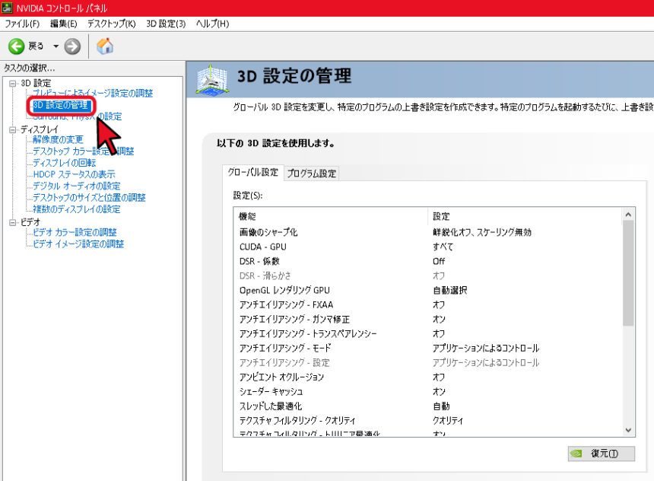The width and height of the screenshot is (654, 481).
Task: Select the アンチエイリアシング - FXAA row
Action: pyautogui.click(x=428, y=304)
